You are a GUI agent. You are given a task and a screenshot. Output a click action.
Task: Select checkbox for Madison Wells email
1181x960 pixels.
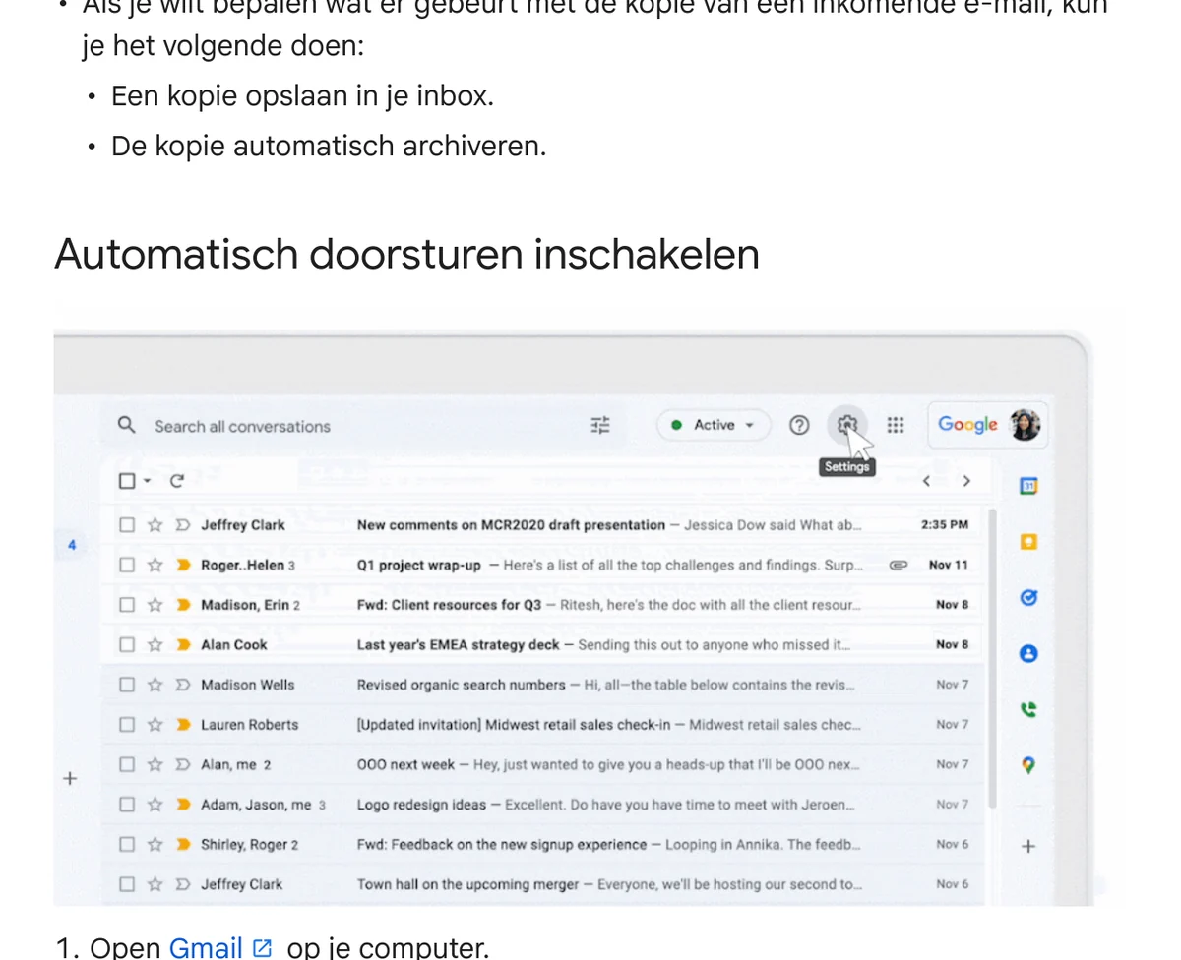(127, 685)
